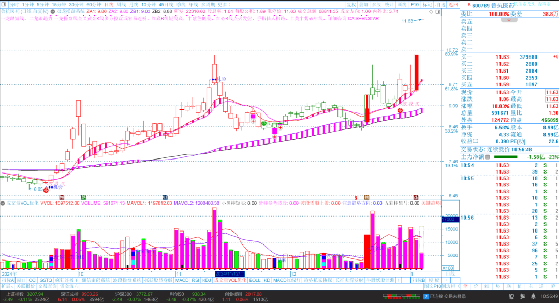Open the 双龙操盘系统 indicator settings arrow icon
The width and height of the screenshot is (559, 303).
click(x=53, y=12)
